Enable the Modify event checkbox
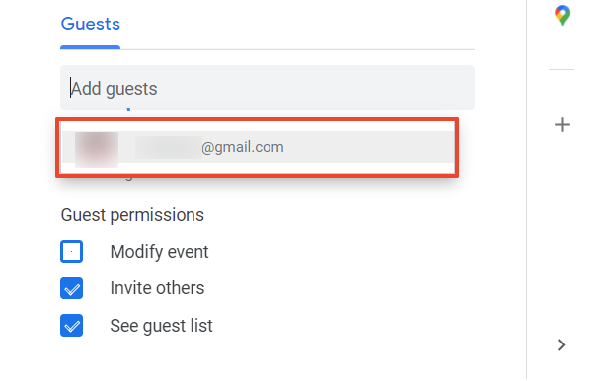The image size is (616, 381). (x=71, y=251)
